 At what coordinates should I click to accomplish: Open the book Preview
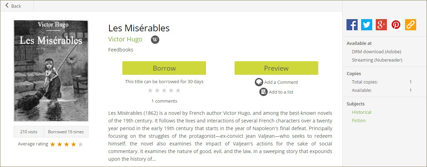click(276, 68)
